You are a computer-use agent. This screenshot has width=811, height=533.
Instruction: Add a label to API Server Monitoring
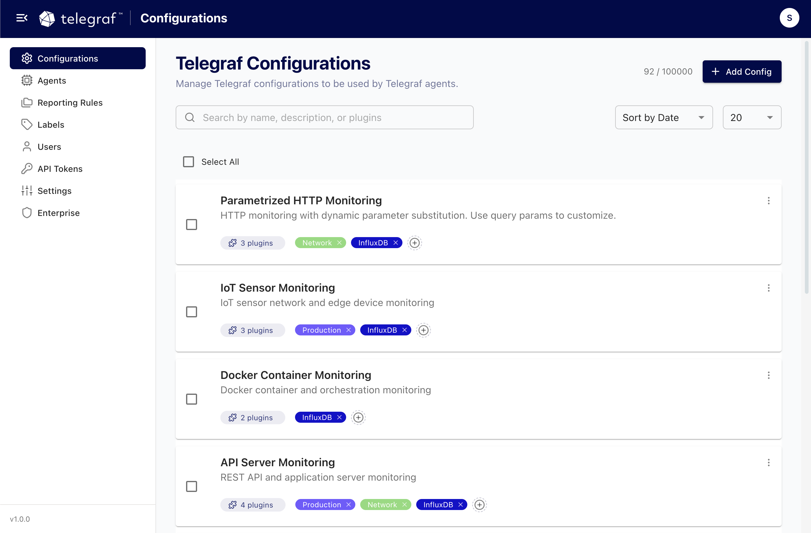[x=480, y=505]
